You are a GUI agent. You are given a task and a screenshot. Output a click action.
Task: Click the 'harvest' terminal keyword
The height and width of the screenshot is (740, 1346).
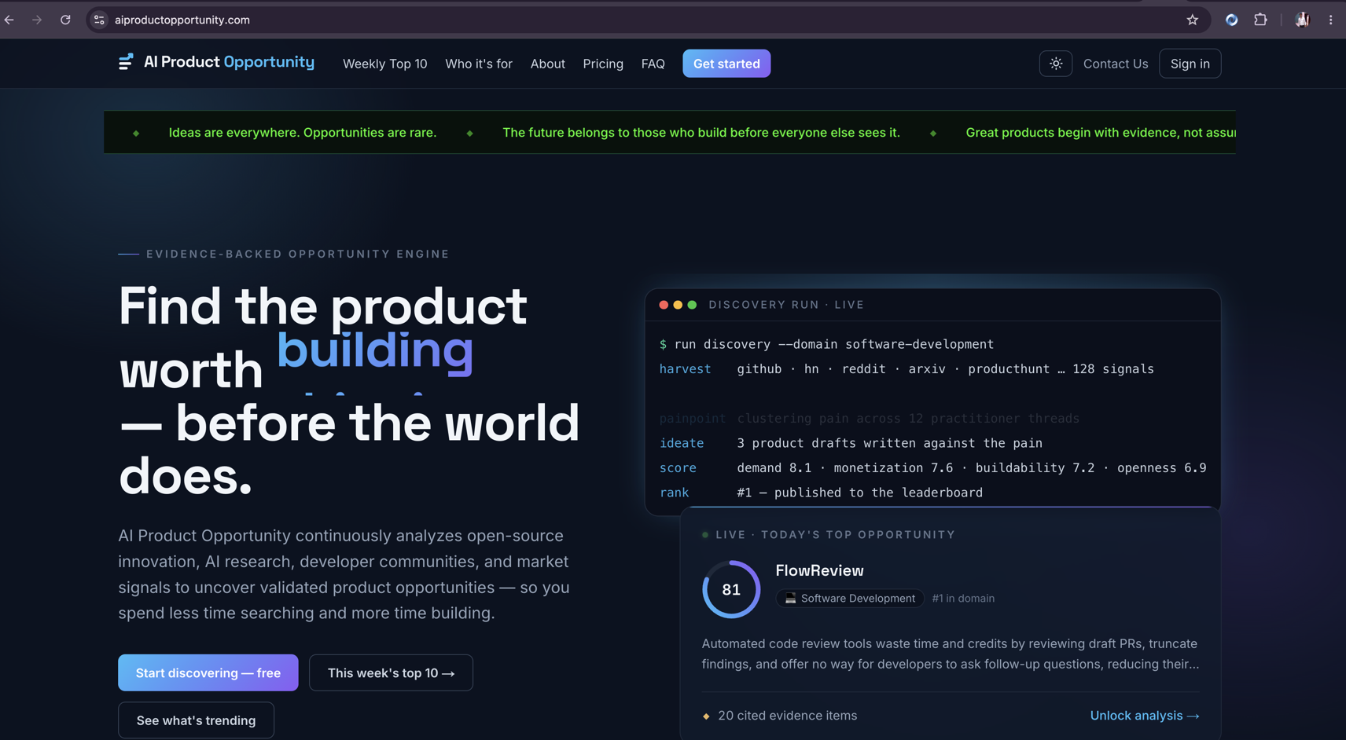[685, 369]
